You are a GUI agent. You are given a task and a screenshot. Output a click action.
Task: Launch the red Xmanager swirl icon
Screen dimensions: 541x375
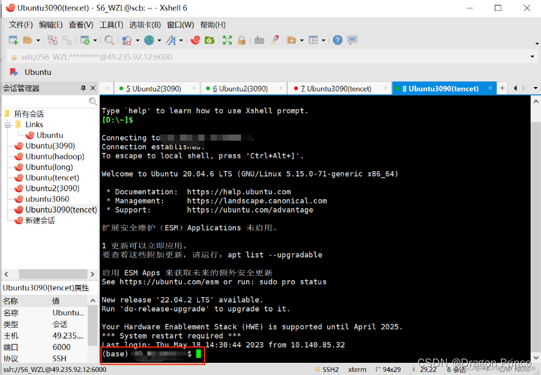coord(195,40)
